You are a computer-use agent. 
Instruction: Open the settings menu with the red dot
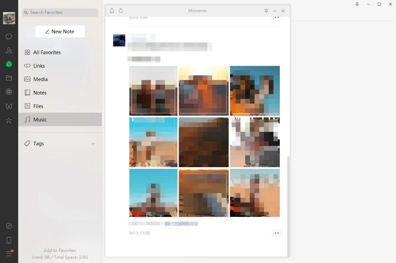point(9,253)
